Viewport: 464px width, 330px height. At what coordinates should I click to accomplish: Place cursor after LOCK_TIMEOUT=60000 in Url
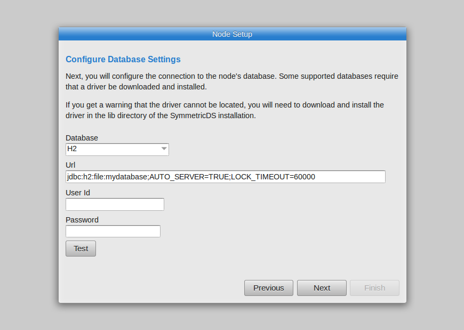tap(316, 177)
